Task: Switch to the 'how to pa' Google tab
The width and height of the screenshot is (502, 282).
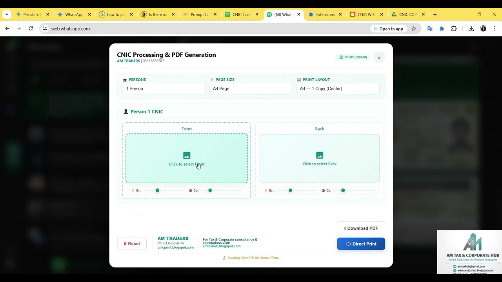Action: [x=116, y=14]
